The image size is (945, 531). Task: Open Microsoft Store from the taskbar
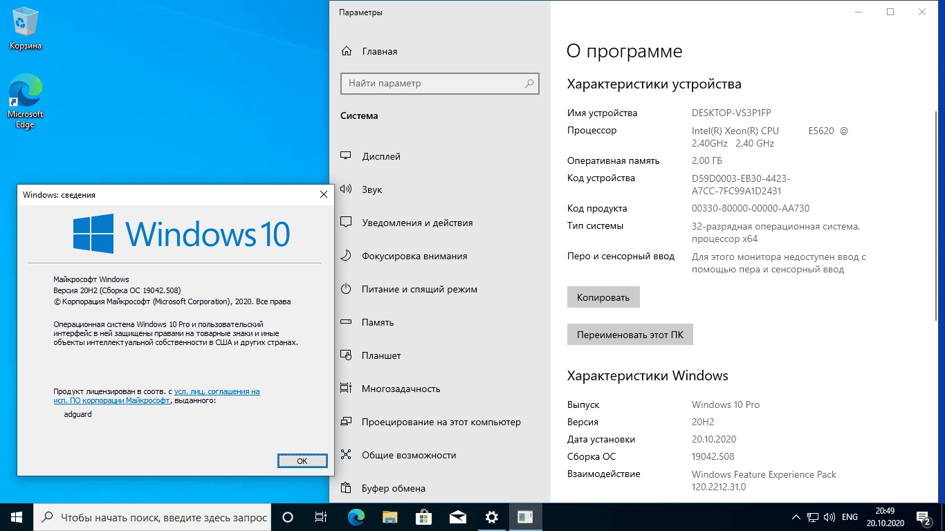(x=424, y=517)
